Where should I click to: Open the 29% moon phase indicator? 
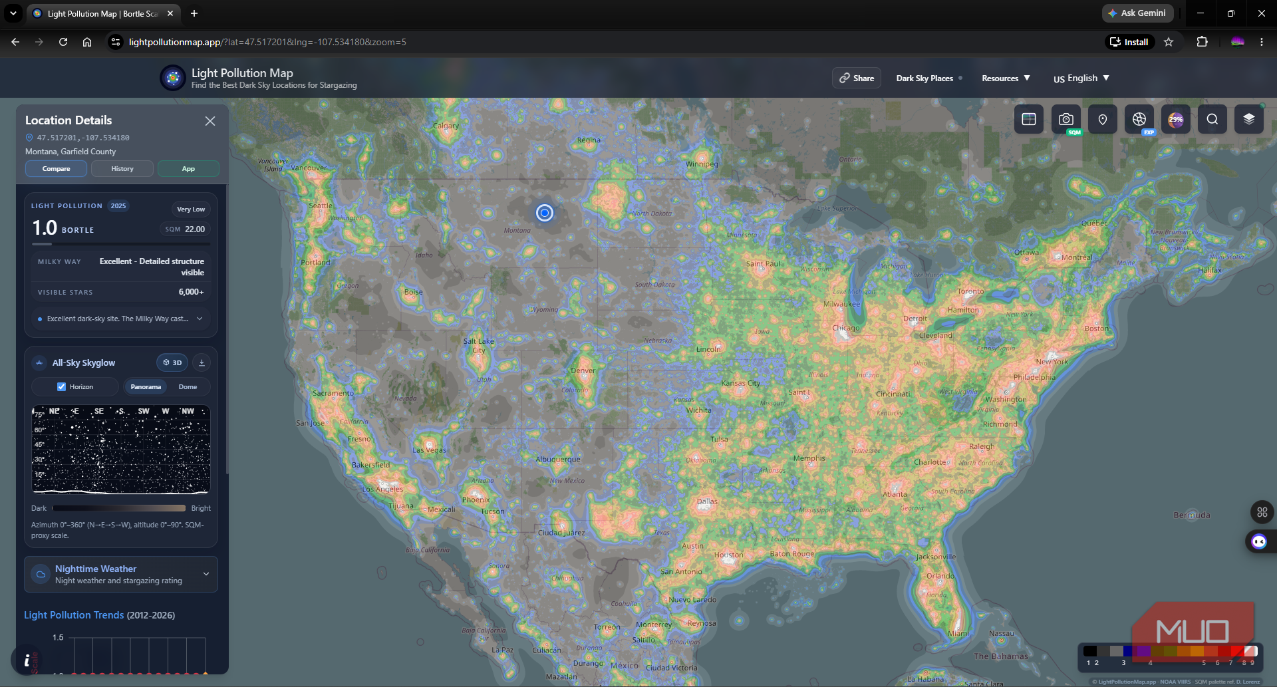tap(1176, 119)
